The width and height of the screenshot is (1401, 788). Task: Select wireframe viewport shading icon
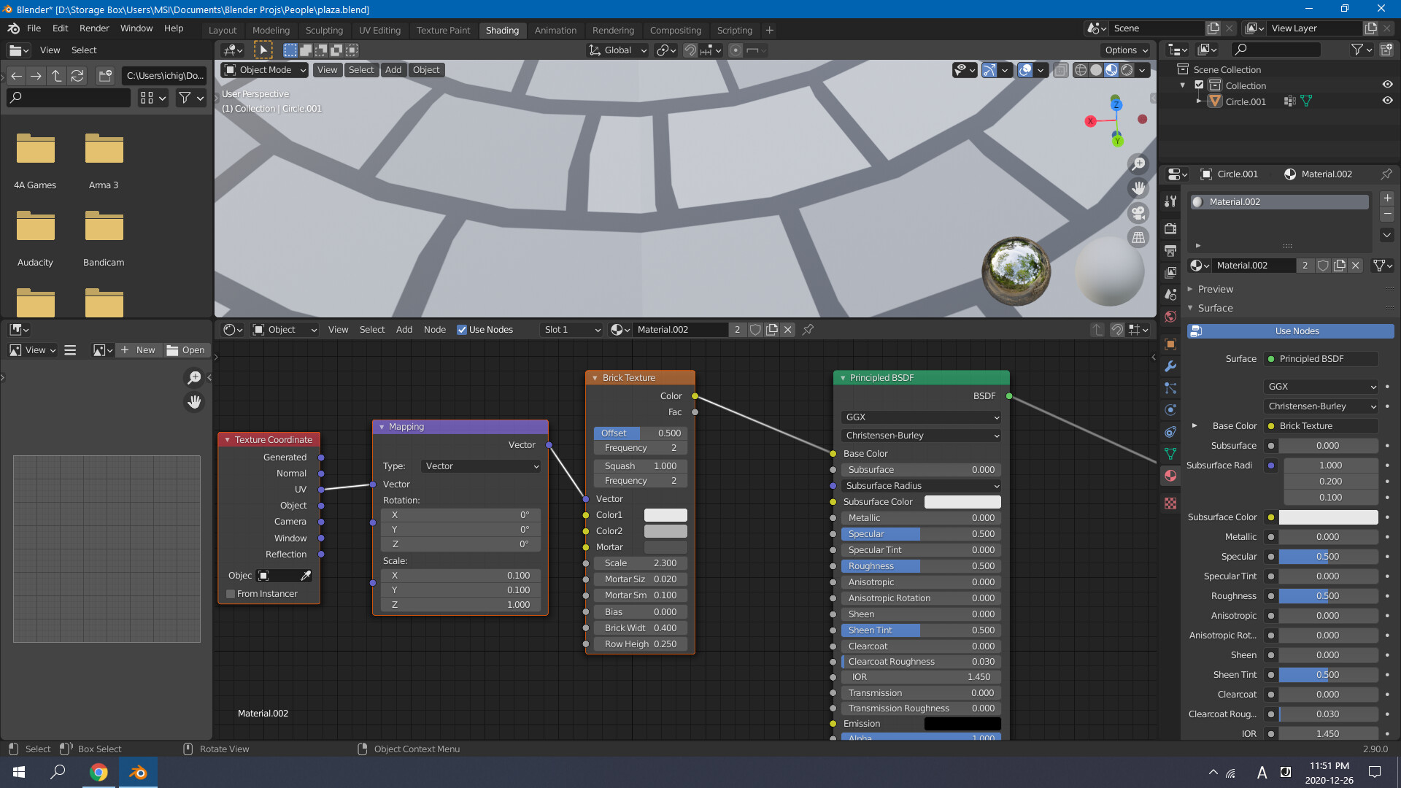1081,70
